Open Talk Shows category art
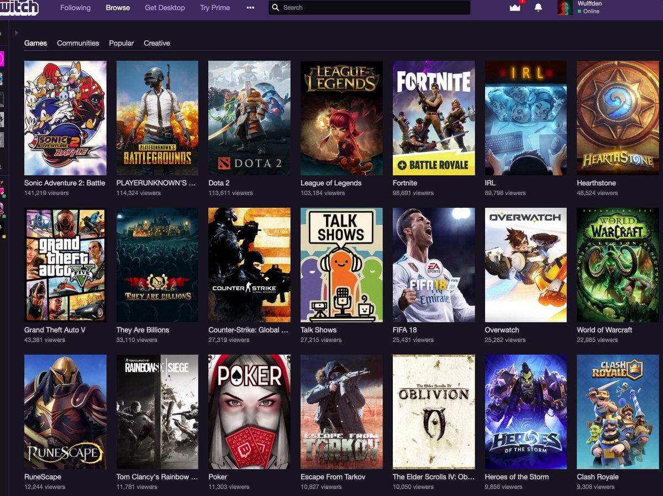This screenshot has width=663, height=496. pyautogui.click(x=341, y=265)
